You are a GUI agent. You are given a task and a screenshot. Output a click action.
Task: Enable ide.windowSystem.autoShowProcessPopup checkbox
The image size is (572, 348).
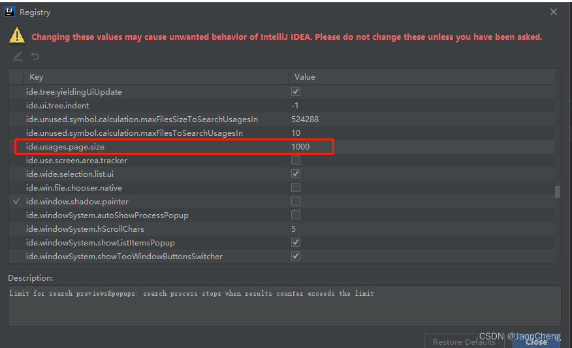pos(296,215)
